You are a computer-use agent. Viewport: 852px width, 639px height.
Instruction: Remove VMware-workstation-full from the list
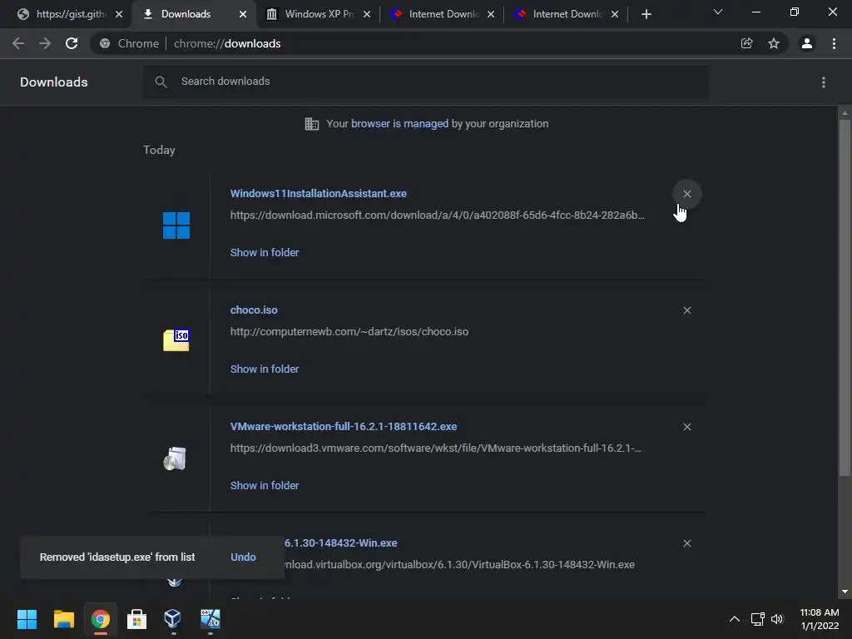[686, 427]
